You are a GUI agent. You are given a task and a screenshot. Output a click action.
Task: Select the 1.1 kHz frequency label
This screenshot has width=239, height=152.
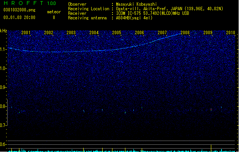[x=3, y=49]
